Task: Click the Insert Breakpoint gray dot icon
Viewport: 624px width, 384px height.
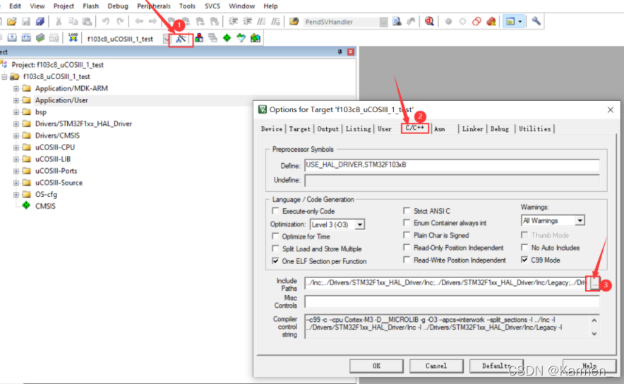Action: pos(448,21)
